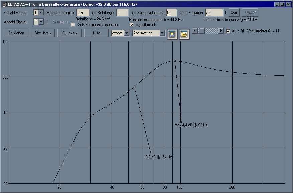The image size is (293, 193).
Task: Click the Schließen button
Action: [16, 33]
